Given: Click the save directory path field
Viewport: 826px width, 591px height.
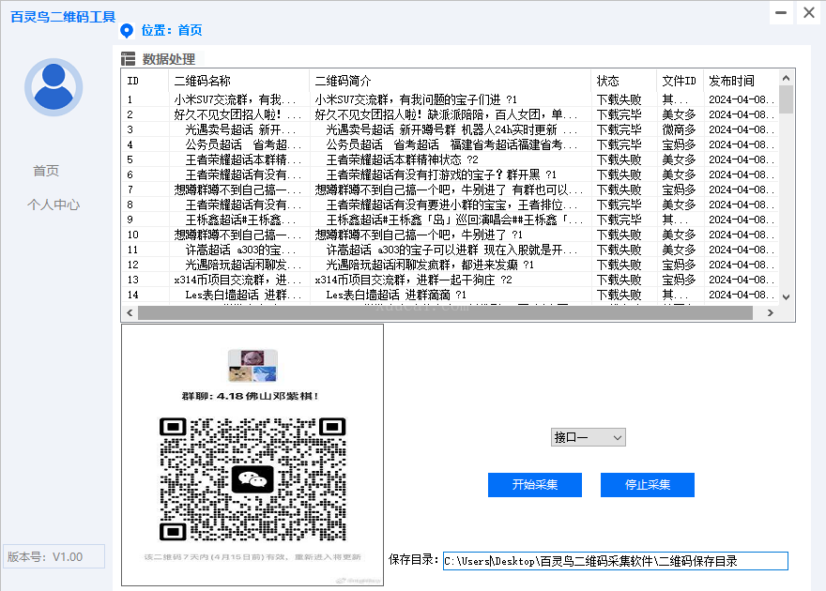Looking at the screenshot, I should [615, 561].
